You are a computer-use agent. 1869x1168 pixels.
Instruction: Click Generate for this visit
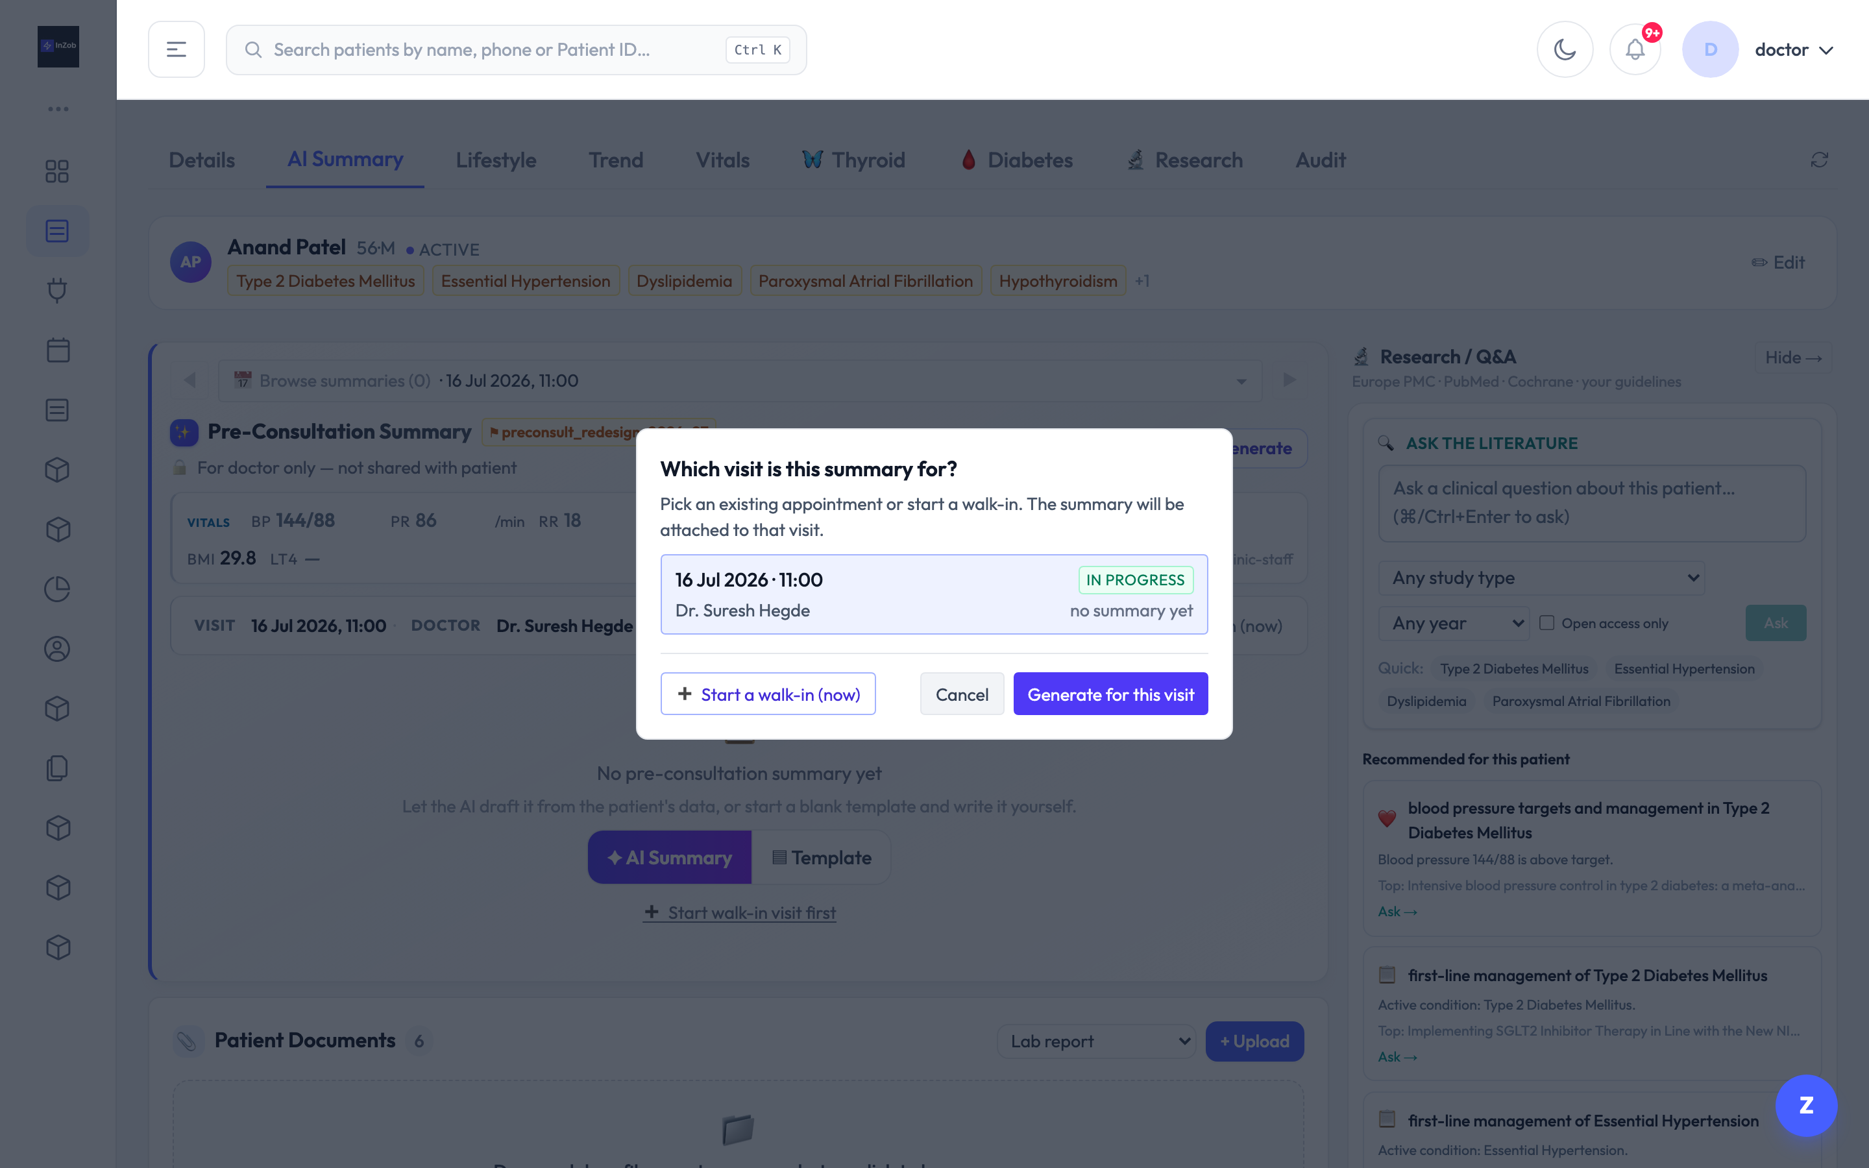(1110, 694)
